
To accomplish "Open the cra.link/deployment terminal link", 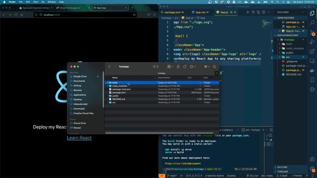I will point(183,164).
